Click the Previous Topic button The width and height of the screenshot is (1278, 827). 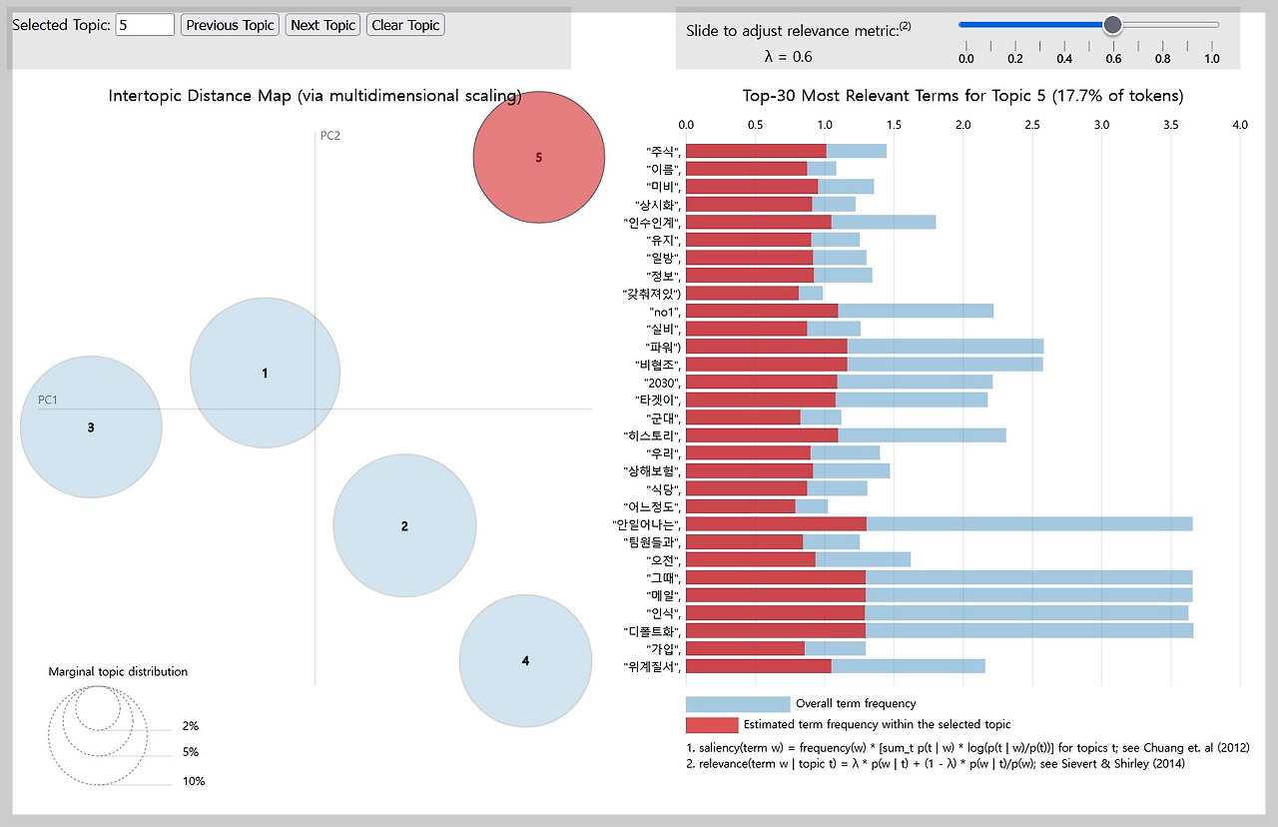click(230, 25)
